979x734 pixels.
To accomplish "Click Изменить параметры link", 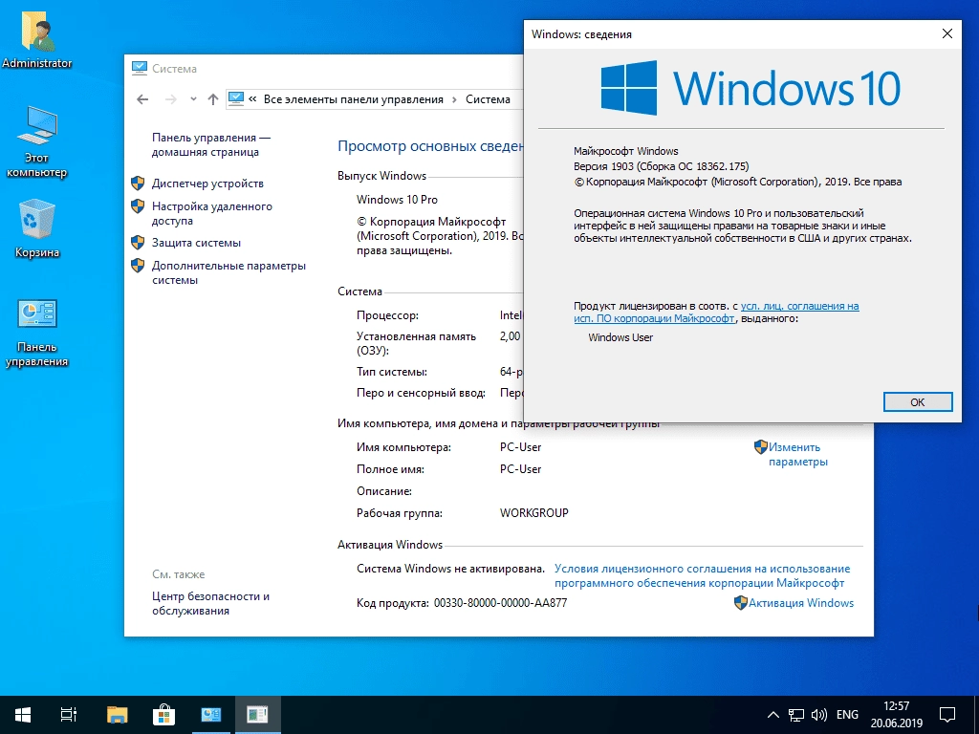I will [797, 454].
